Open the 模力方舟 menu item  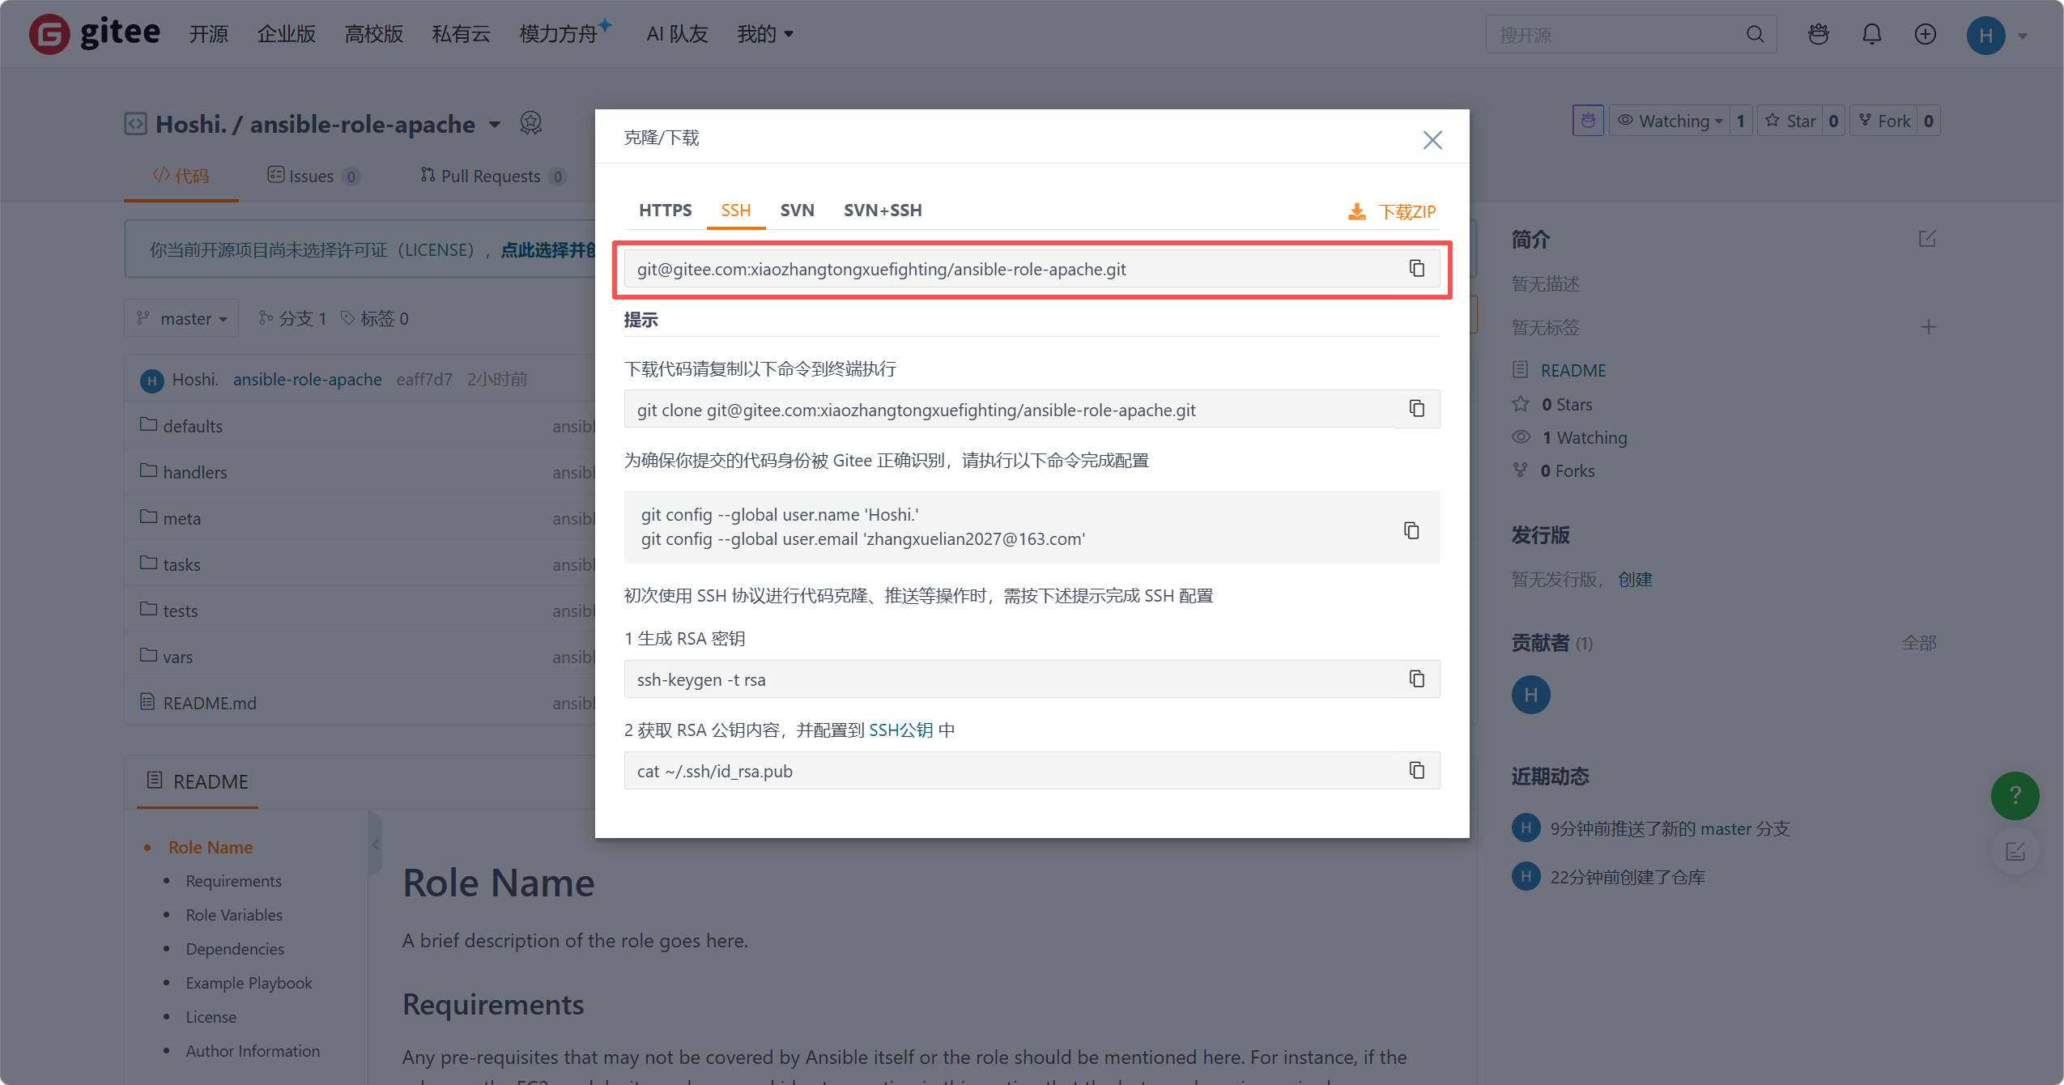click(559, 34)
